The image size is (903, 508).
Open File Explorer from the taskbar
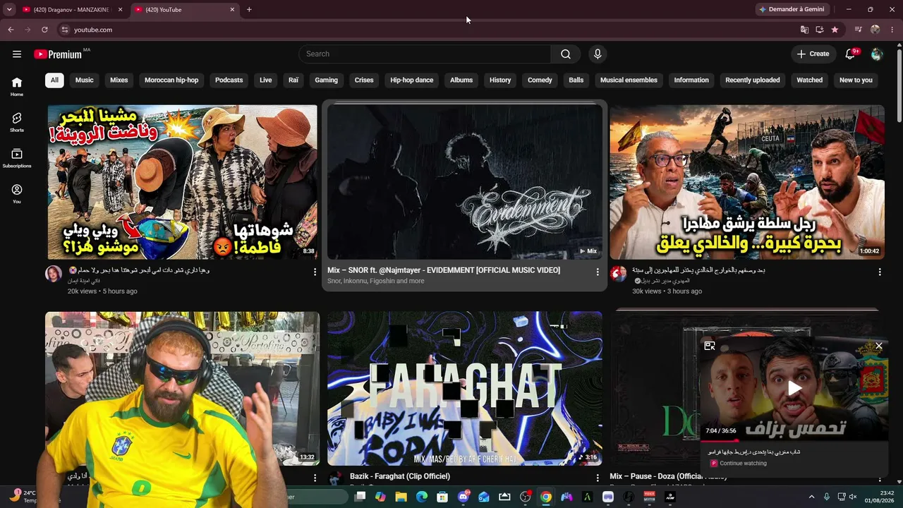[401, 497]
